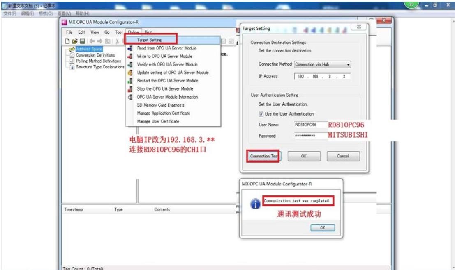Select Read from OPC UA Server Module
The height and width of the screenshot is (270, 455).
click(166, 48)
